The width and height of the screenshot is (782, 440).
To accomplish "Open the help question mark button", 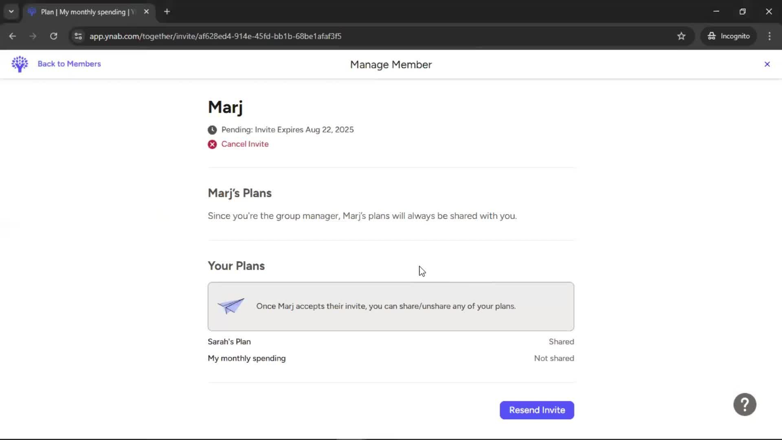I will (x=745, y=404).
